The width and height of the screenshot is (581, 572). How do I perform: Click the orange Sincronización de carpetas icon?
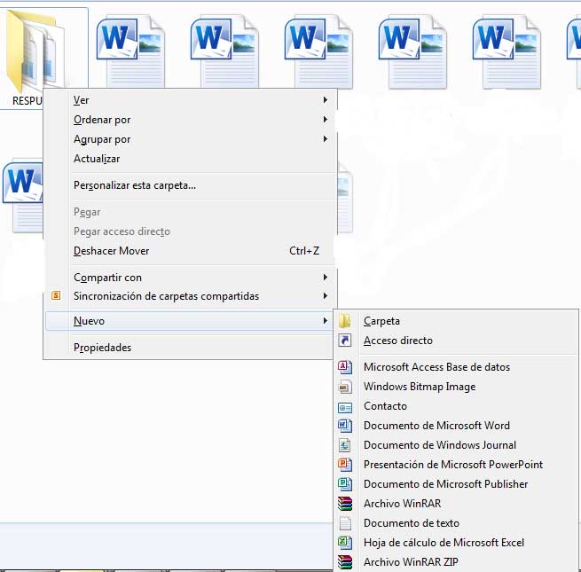[56, 295]
